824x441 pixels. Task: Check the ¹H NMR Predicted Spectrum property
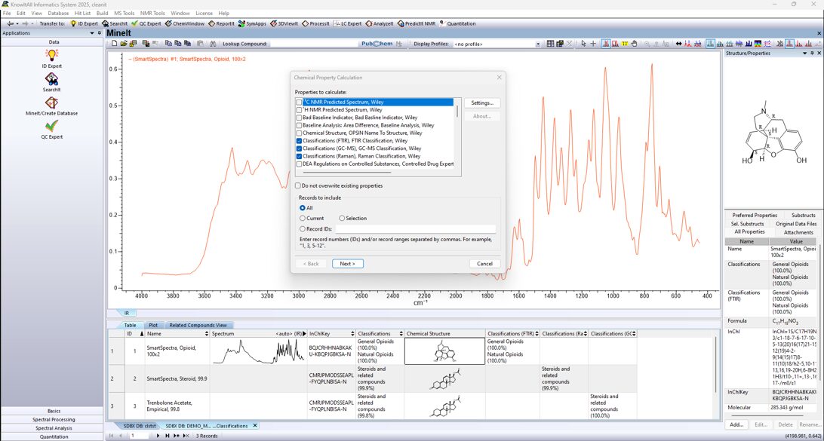pyautogui.click(x=300, y=110)
